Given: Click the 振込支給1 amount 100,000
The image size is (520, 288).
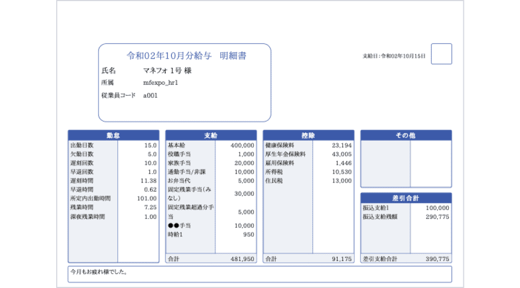Looking at the screenshot, I should 437,208.
